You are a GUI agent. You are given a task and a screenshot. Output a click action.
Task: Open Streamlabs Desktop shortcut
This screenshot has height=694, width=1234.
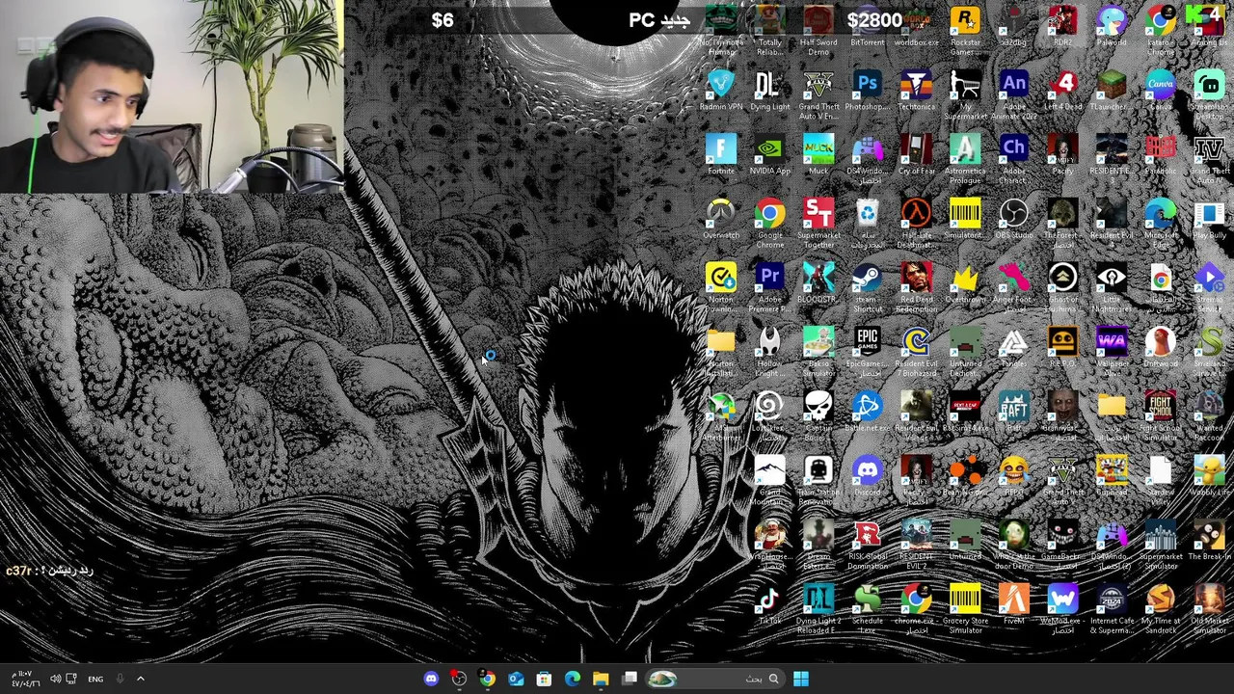[1209, 94]
